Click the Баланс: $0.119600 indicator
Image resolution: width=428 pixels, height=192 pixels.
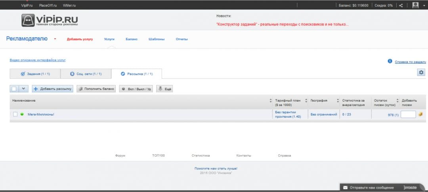[x=353, y=6]
